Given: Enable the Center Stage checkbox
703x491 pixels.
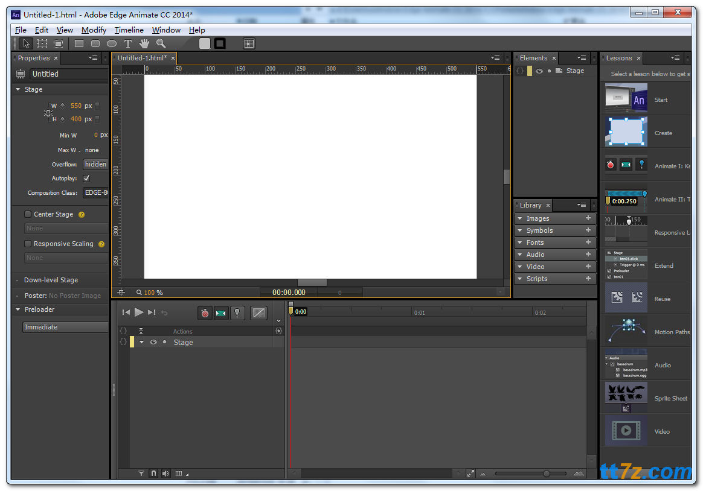Looking at the screenshot, I should coord(28,214).
